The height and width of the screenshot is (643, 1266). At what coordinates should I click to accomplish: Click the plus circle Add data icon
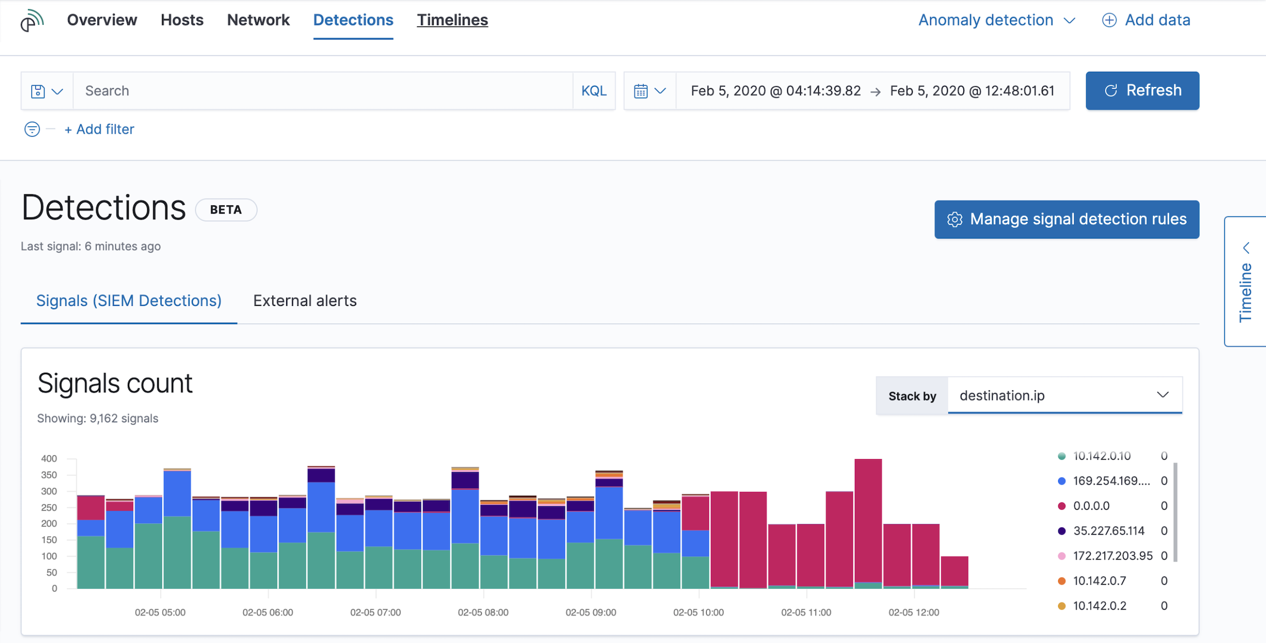(x=1109, y=20)
